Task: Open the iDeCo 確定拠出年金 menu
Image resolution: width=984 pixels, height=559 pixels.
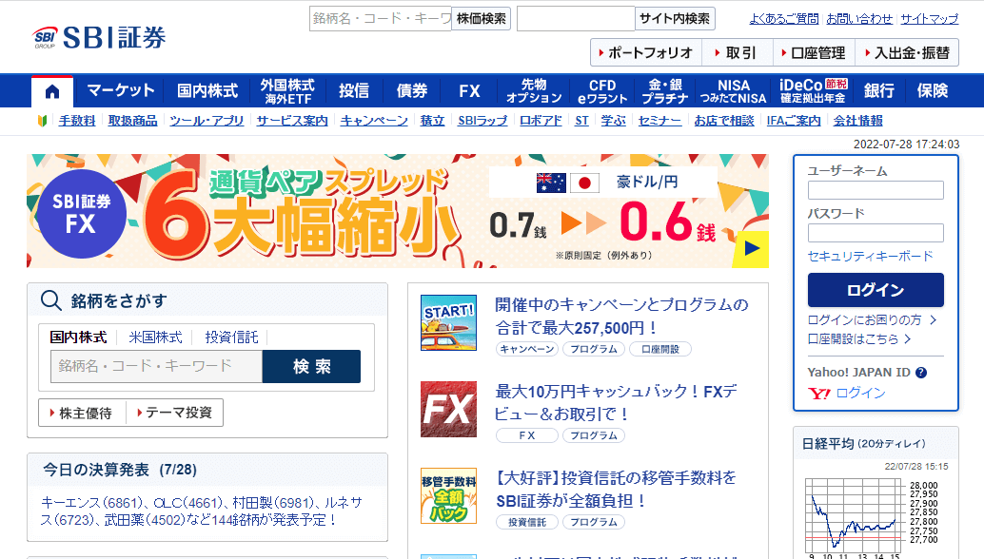Action: (813, 91)
